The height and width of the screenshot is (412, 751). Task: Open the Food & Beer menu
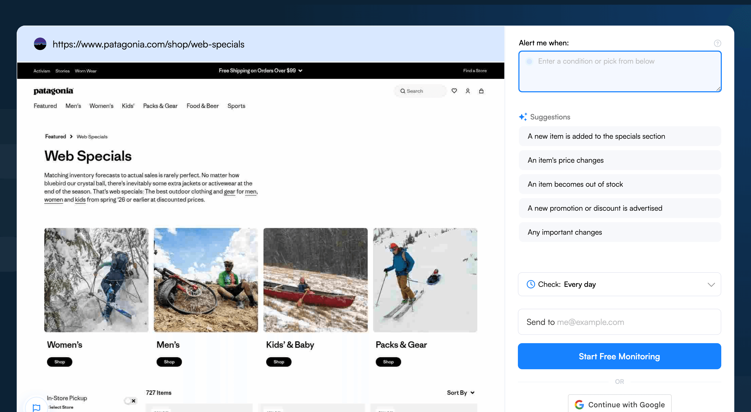point(203,106)
